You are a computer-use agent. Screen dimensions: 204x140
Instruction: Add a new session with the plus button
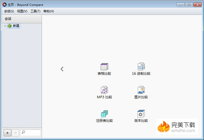[x=7, y=133]
